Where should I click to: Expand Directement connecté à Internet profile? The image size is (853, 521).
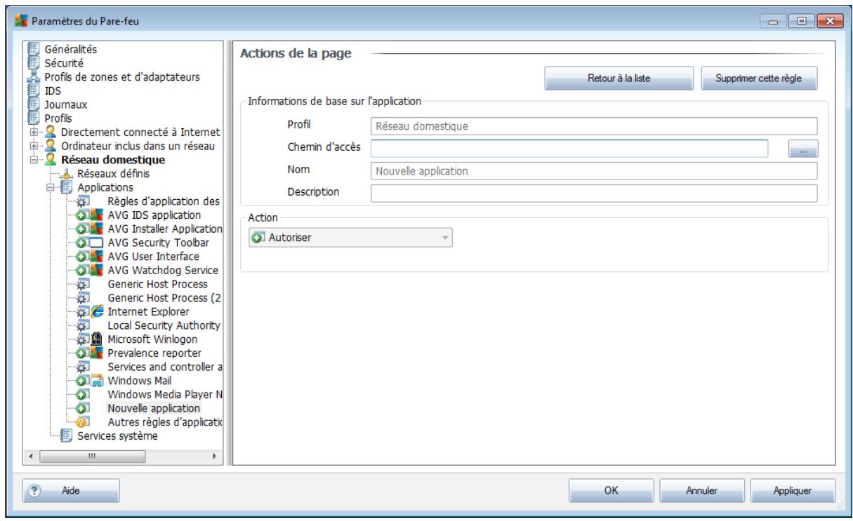(35, 133)
